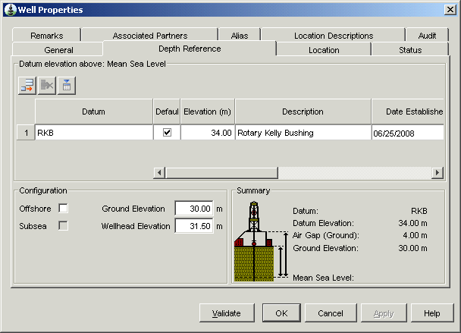This screenshot has width=461, height=333.
Task: Open the Audit tab
Action: (427, 36)
